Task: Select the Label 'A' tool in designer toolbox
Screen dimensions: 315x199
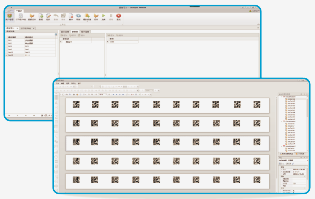Action: (56, 103)
